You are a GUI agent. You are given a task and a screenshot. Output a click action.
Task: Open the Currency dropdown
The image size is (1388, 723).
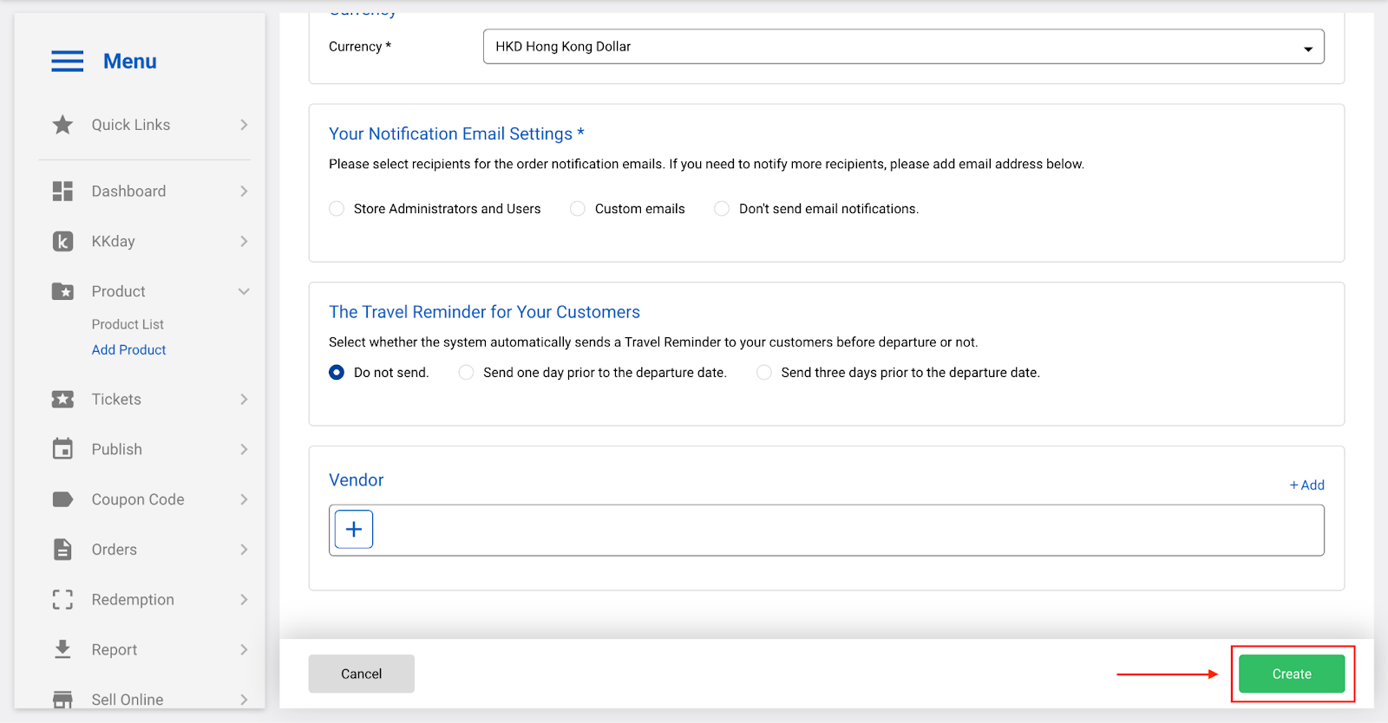click(x=904, y=47)
